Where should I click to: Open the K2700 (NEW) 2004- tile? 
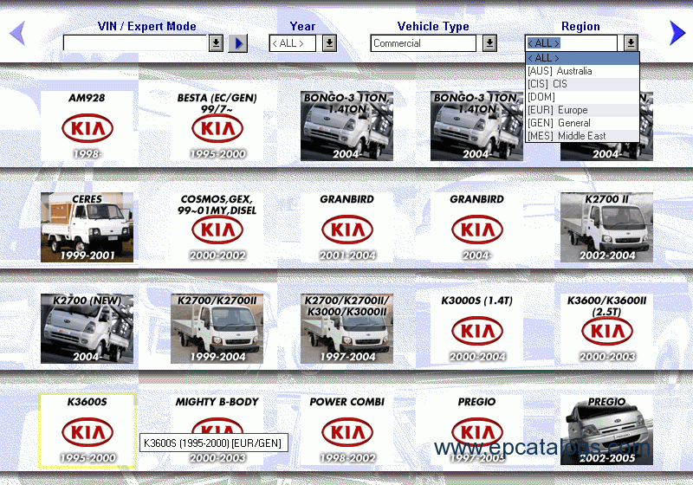pos(87,328)
